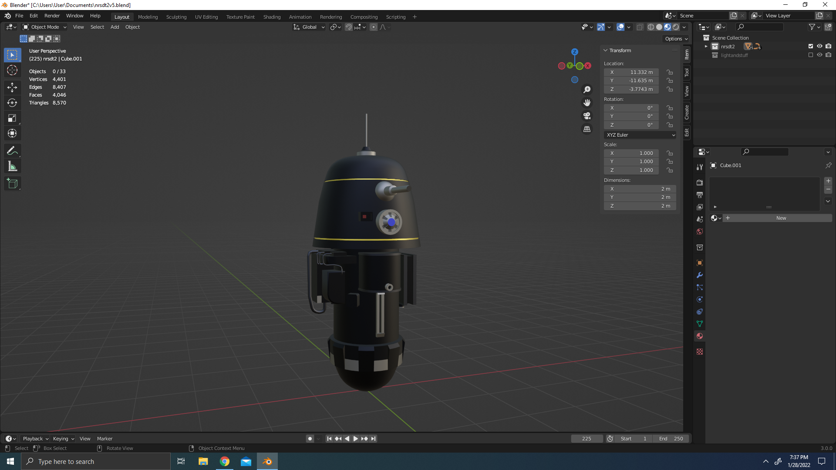Screen dimensions: 836x470
Task: Open the File menu
Action: [x=19, y=16]
